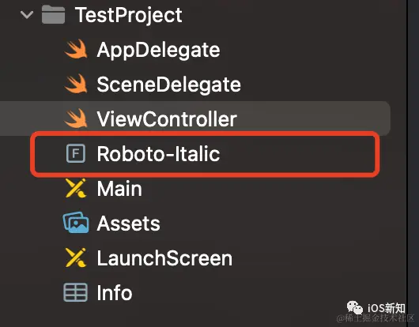The image size is (419, 327).
Task: Select the TestProject group name
Action: pos(129,15)
